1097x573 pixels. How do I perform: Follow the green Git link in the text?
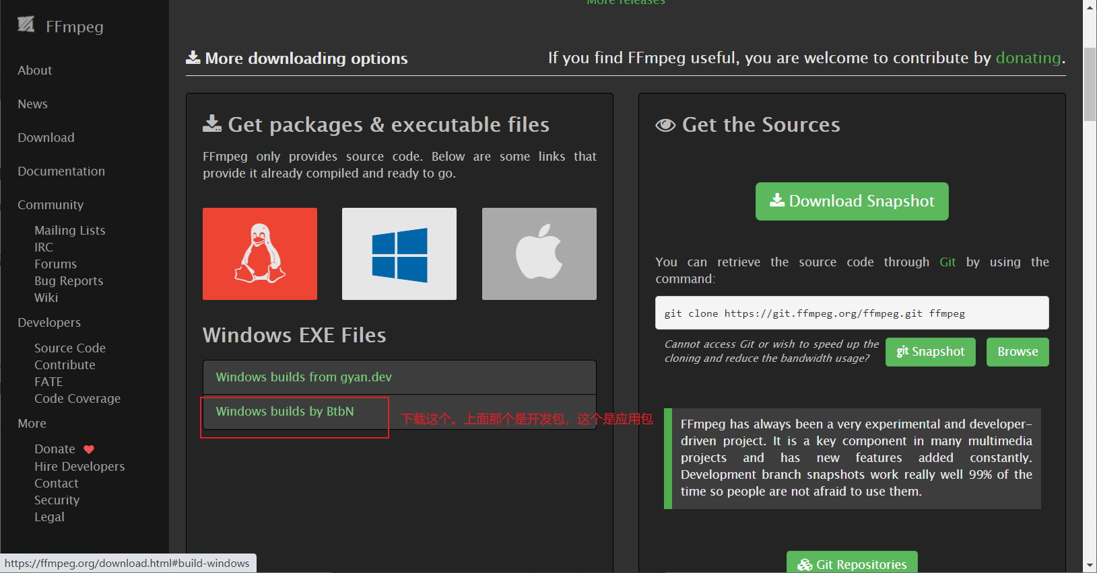click(948, 262)
